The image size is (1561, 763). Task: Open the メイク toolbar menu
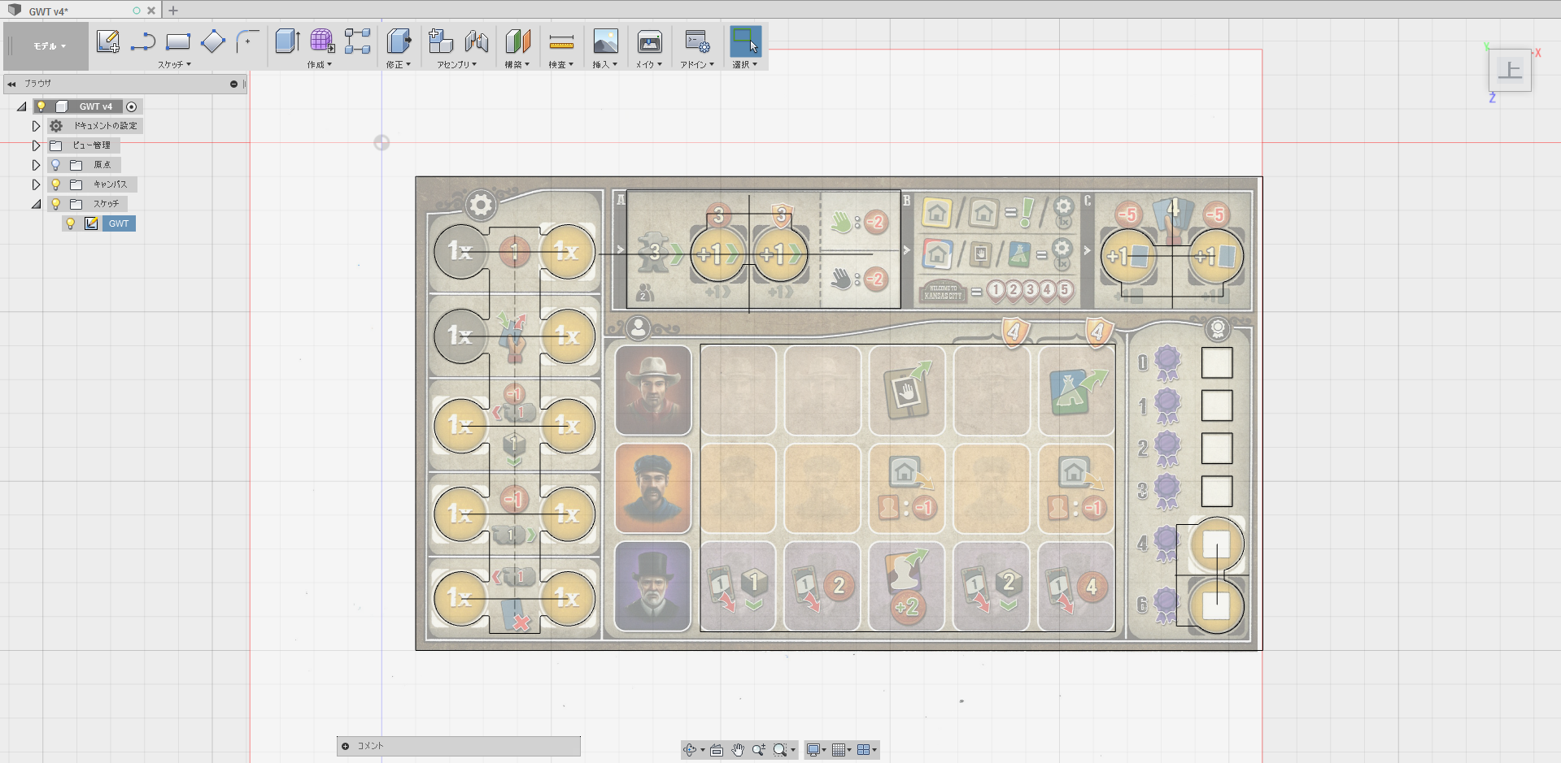(649, 64)
